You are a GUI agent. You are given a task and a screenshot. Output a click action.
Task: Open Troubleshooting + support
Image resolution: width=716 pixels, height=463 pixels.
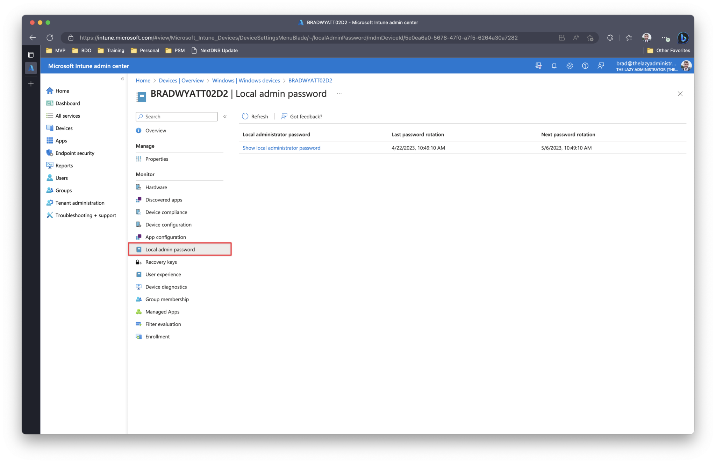click(81, 215)
